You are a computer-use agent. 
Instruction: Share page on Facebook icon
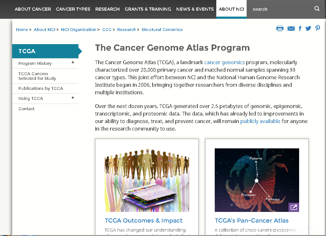coord(300,28)
